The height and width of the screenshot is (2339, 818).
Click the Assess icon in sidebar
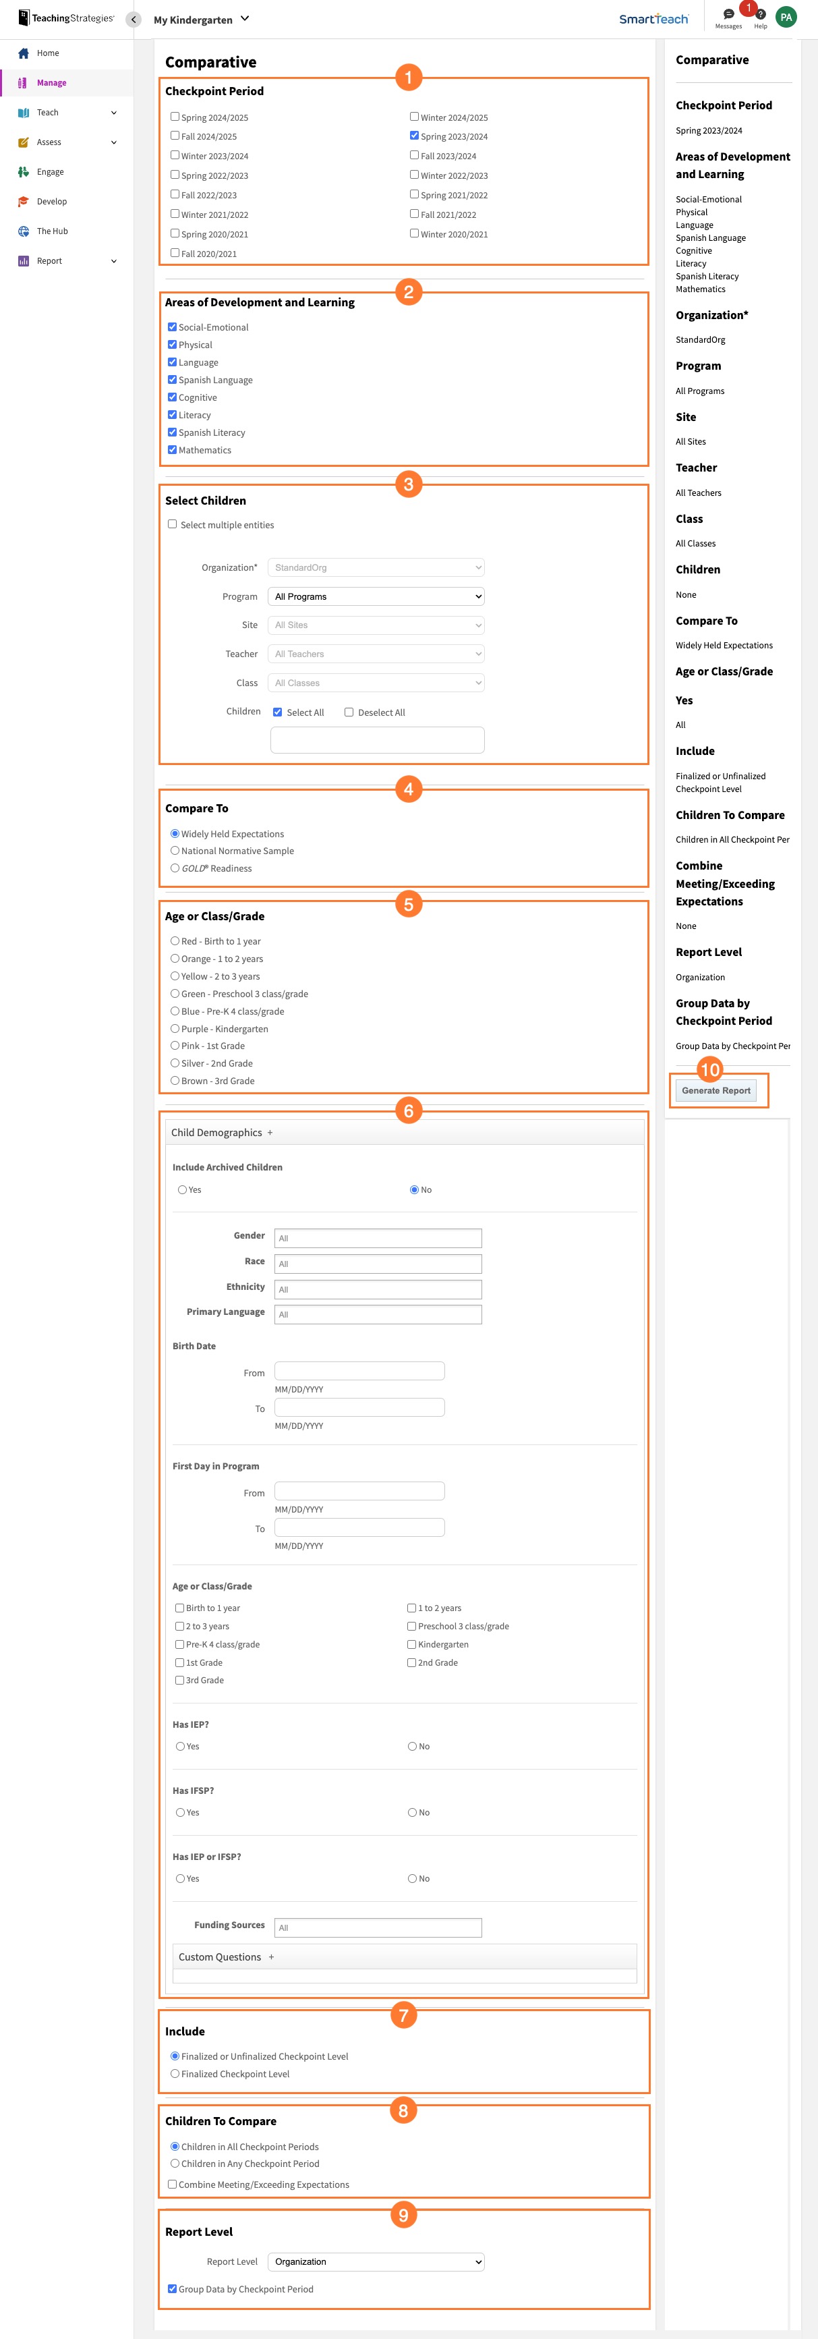tap(24, 142)
